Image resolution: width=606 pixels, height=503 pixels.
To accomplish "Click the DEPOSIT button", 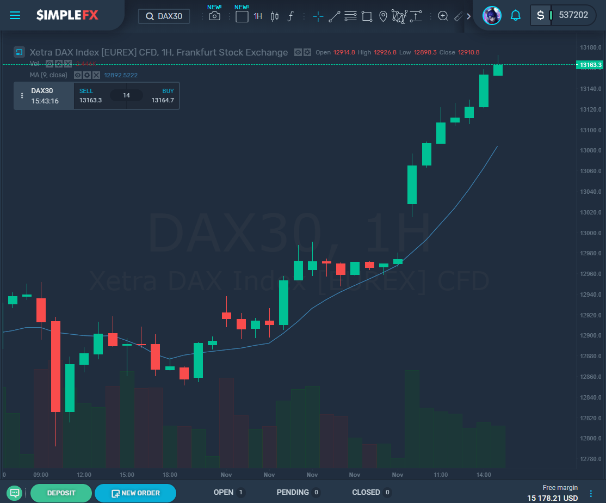I will point(61,493).
